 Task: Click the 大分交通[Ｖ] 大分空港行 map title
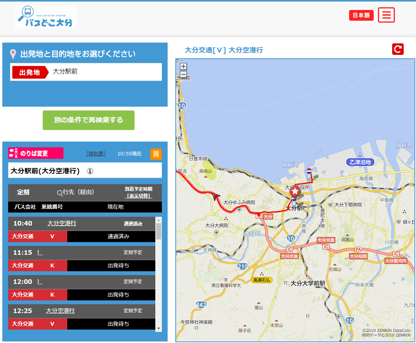[224, 50]
